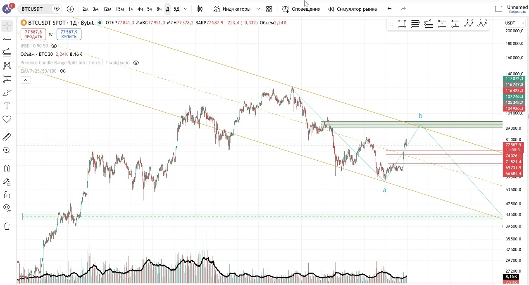Open the forecasting position tools
This screenshot has height=285, width=529.
click(x=7, y=78)
